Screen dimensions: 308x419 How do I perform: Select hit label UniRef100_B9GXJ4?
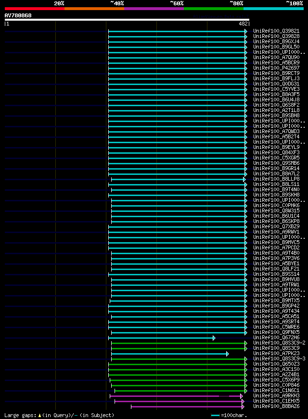coord(276,41)
